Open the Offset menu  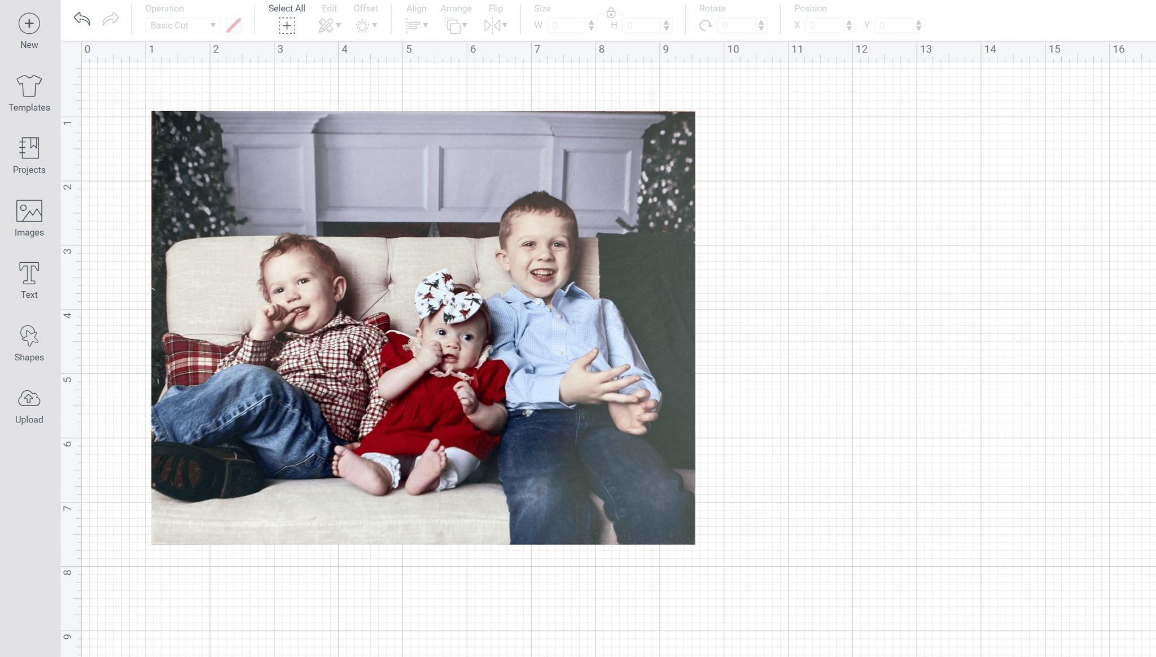tap(365, 25)
